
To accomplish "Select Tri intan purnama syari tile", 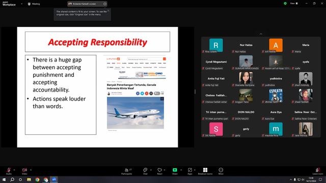I will (216, 112).
